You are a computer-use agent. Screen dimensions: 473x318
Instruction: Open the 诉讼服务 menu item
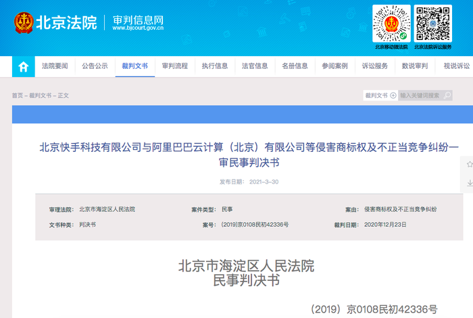tap(374, 66)
